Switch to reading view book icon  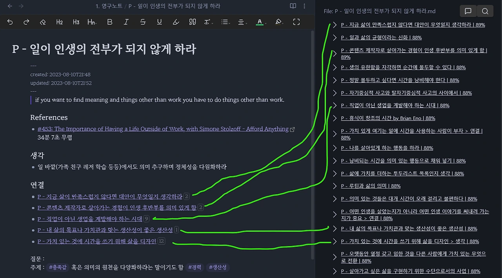[293, 6]
